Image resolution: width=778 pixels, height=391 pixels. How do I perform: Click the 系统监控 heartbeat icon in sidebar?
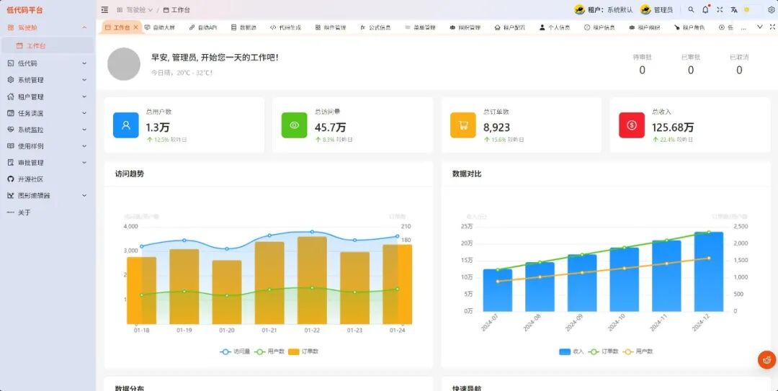(10, 130)
